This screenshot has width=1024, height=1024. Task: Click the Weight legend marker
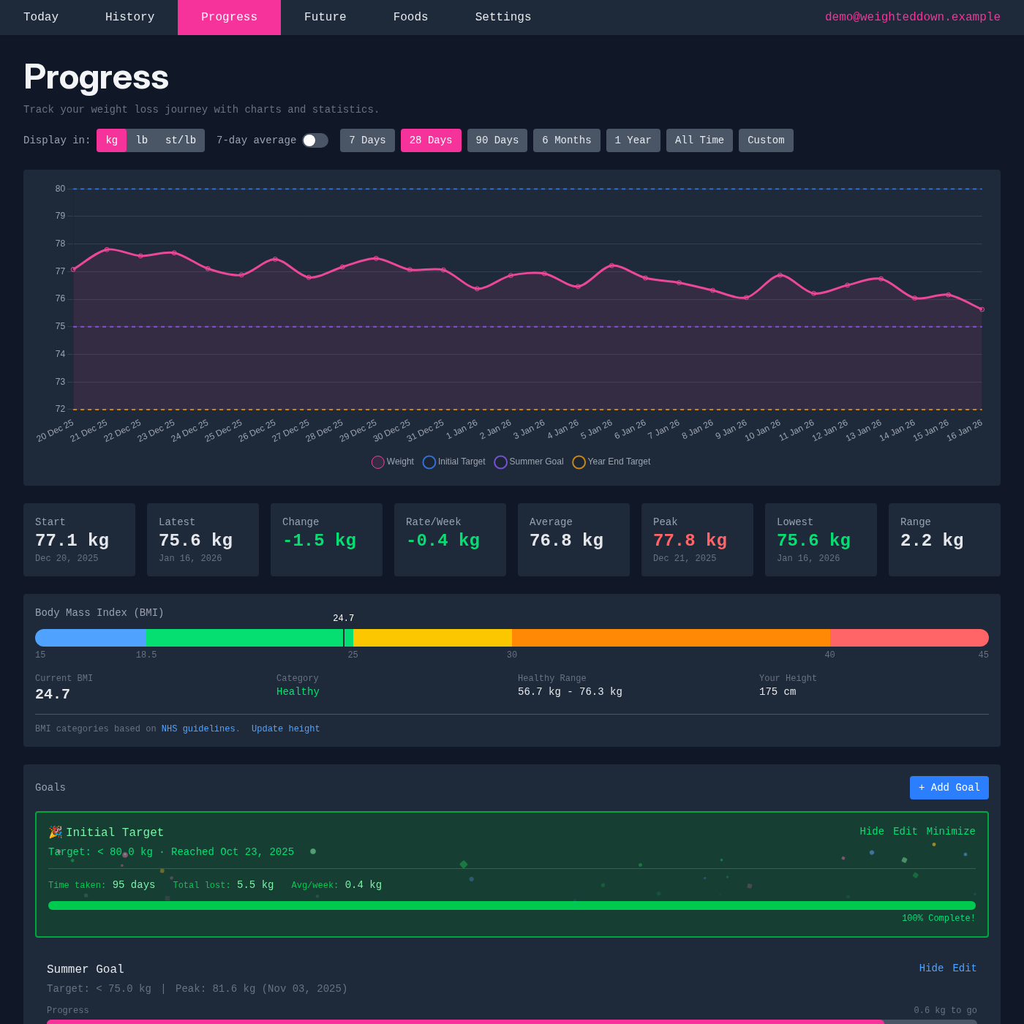point(378,462)
